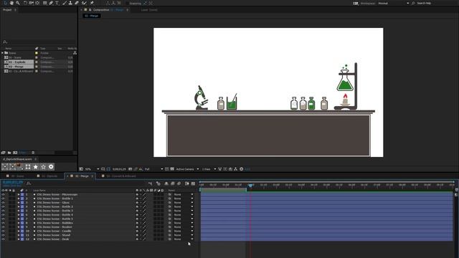Open the Full resolution dropdown
Viewport: 459px width, 258px height.
coord(153,169)
